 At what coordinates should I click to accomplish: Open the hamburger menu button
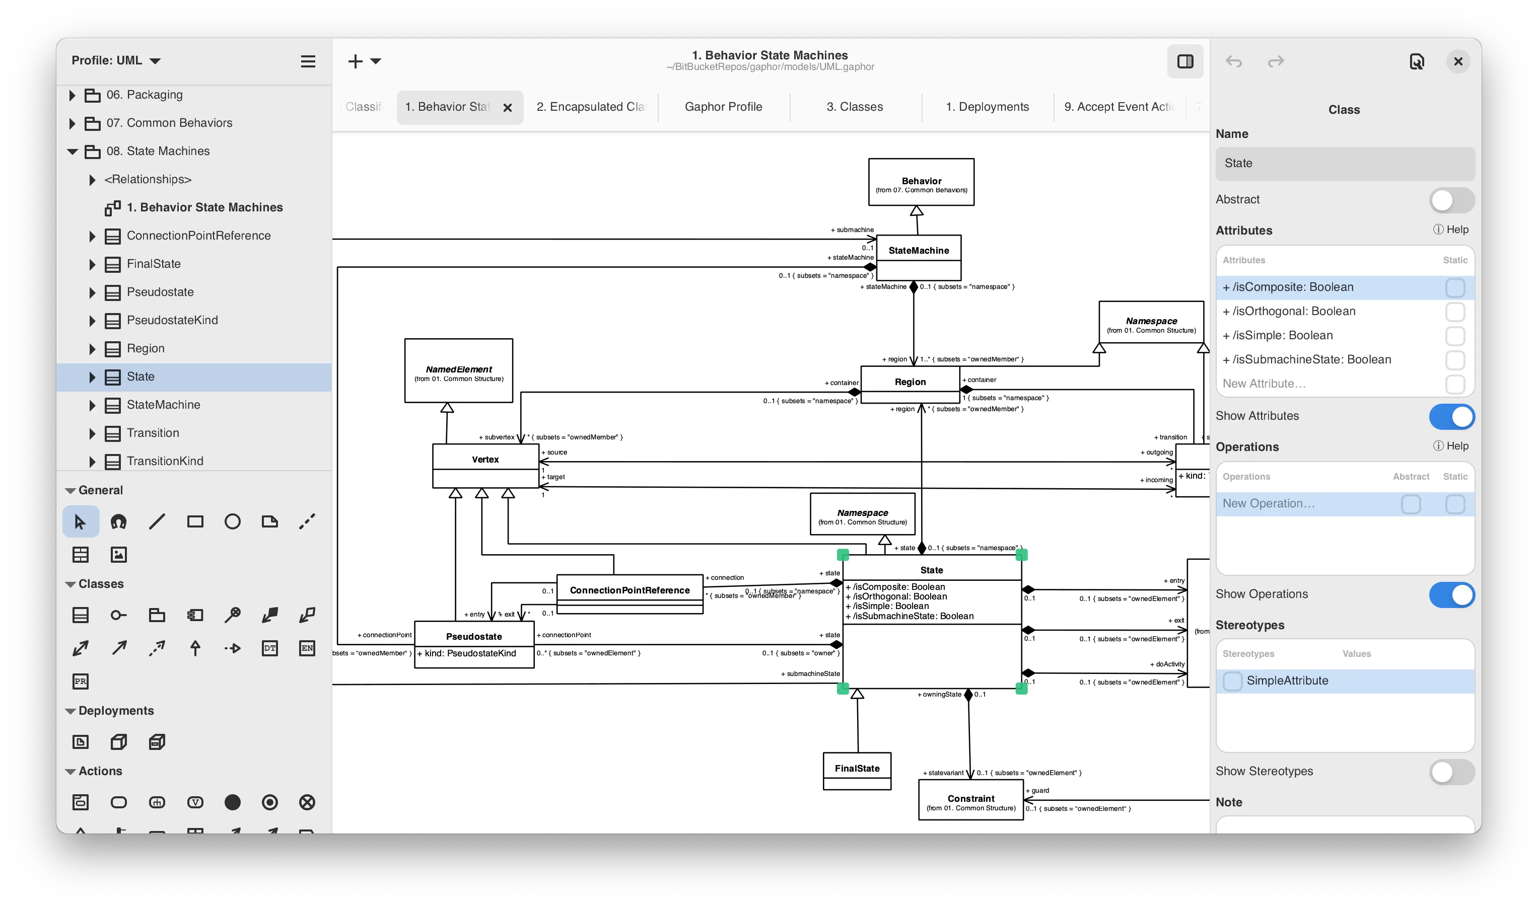coord(308,61)
